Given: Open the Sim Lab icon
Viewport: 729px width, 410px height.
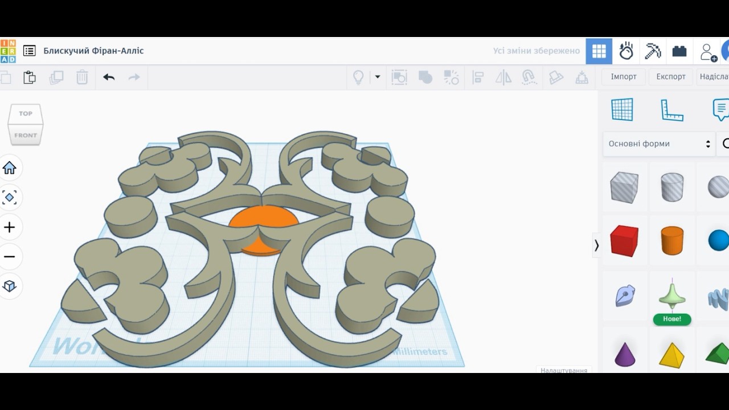Looking at the screenshot, I should 626,51.
